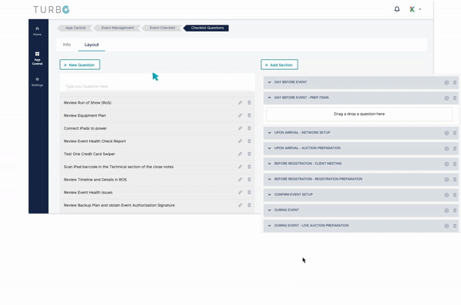Switch to the Info tab
Image resolution: width=461 pixels, height=305 pixels.
pos(67,45)
